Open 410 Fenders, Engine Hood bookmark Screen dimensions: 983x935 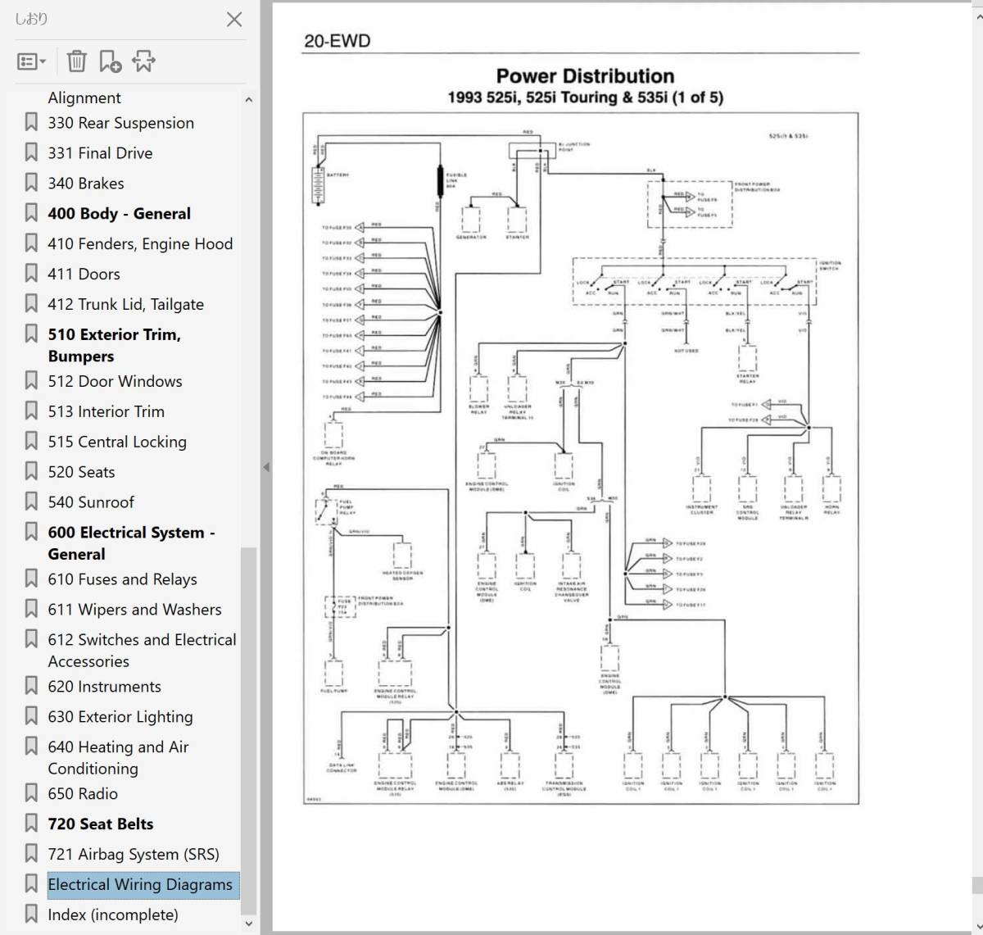click(x=140, y=244)
